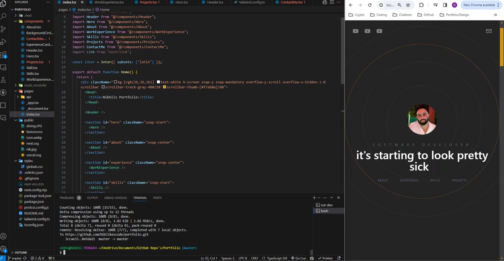Open Chrome extensions puzzle icon
The height and width of the screenshot is (261, 504).
[x=421, y=5]
